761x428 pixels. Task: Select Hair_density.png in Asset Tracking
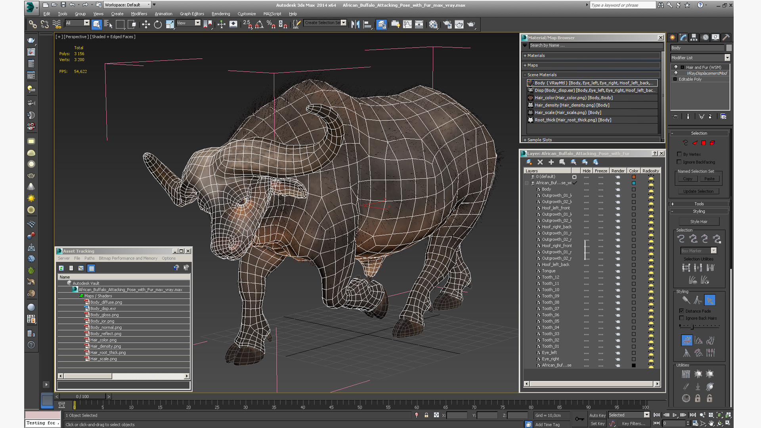[x=105, y=346]
